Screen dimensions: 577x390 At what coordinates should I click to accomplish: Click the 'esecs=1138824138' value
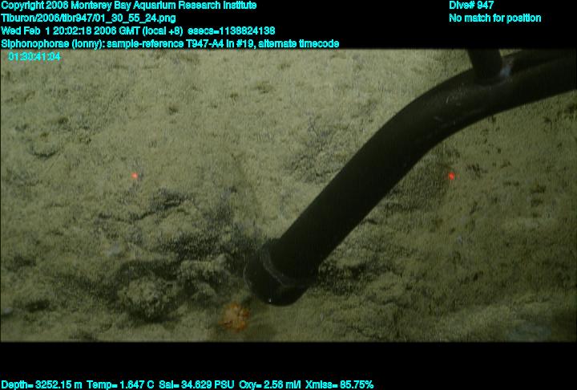pos(232,31)
